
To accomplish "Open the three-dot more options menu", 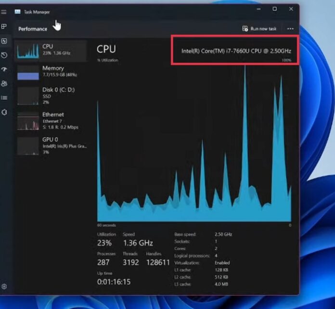I will [290, 29].
